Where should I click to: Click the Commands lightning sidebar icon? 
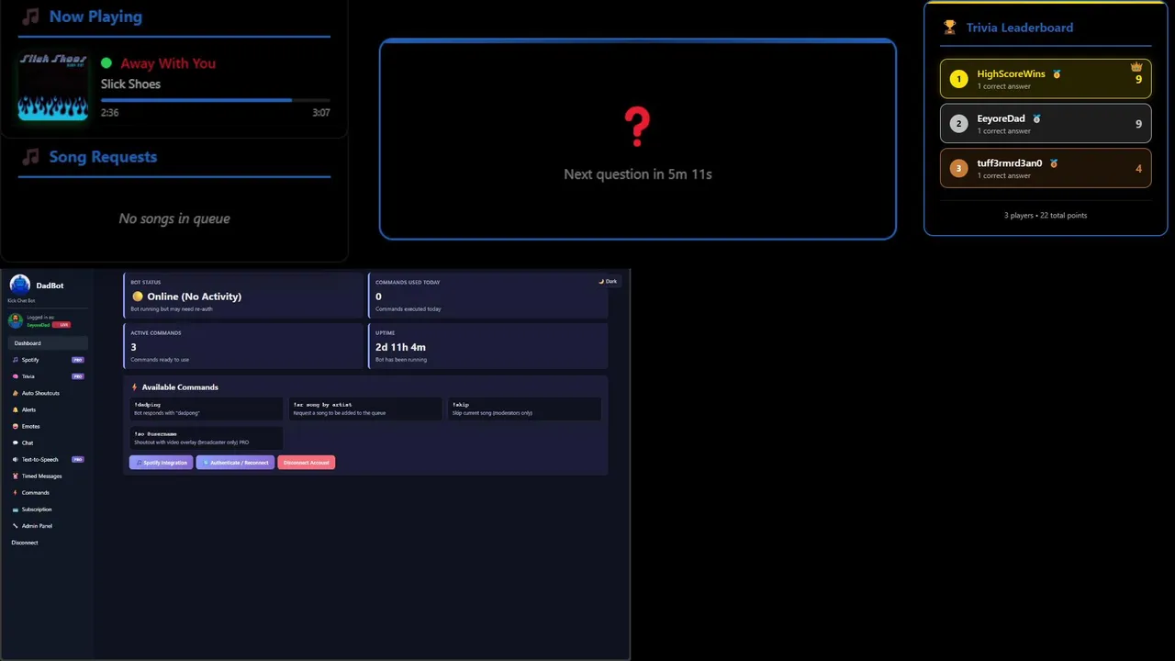point(15,493)
